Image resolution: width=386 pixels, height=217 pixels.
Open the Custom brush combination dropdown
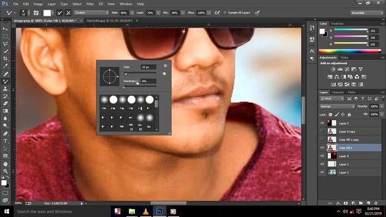91,13
